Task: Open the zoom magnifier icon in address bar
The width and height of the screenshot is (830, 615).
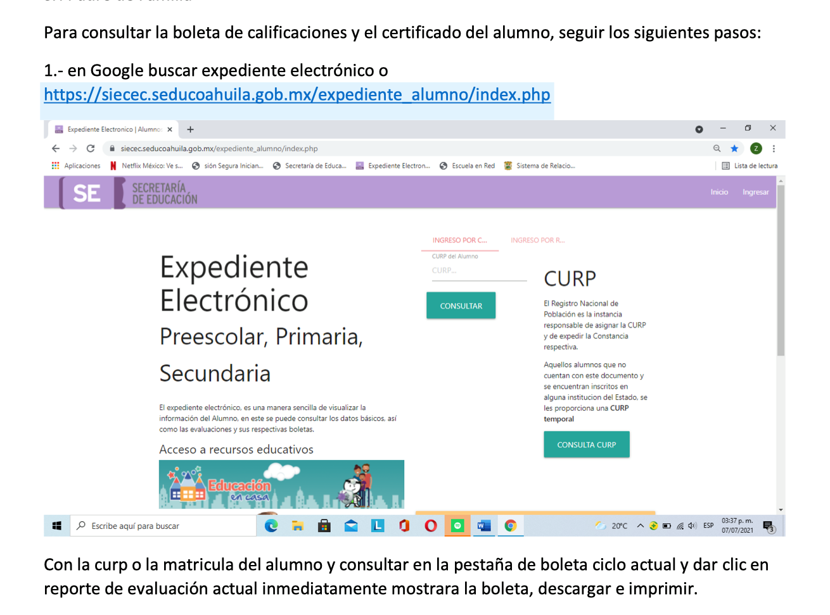Action: click(x=717, y=149)
